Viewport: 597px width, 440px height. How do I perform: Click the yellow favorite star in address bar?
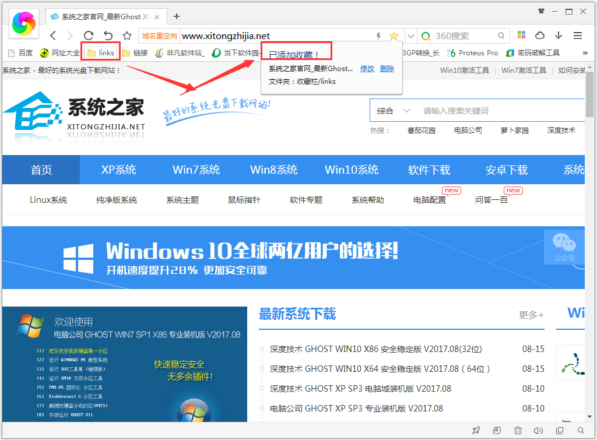click(x=394, y=36)
